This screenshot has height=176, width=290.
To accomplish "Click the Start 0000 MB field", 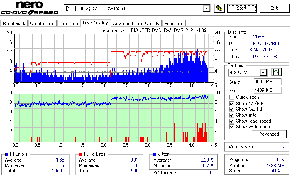I will pos(268,82).
